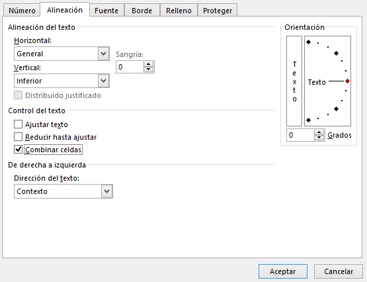Dismiss dialog with Cancelar button
Image resolution: width=367 pixels, height=282 pixels.
coord(339,271)
